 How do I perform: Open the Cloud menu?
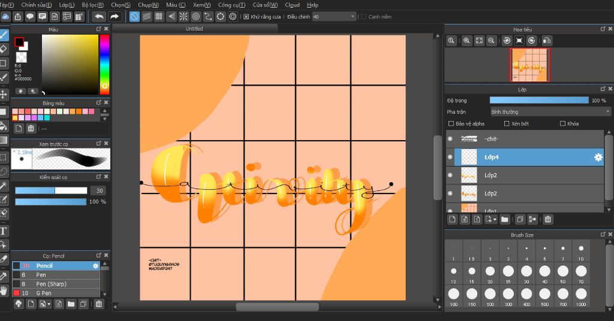tap(292, 5)
